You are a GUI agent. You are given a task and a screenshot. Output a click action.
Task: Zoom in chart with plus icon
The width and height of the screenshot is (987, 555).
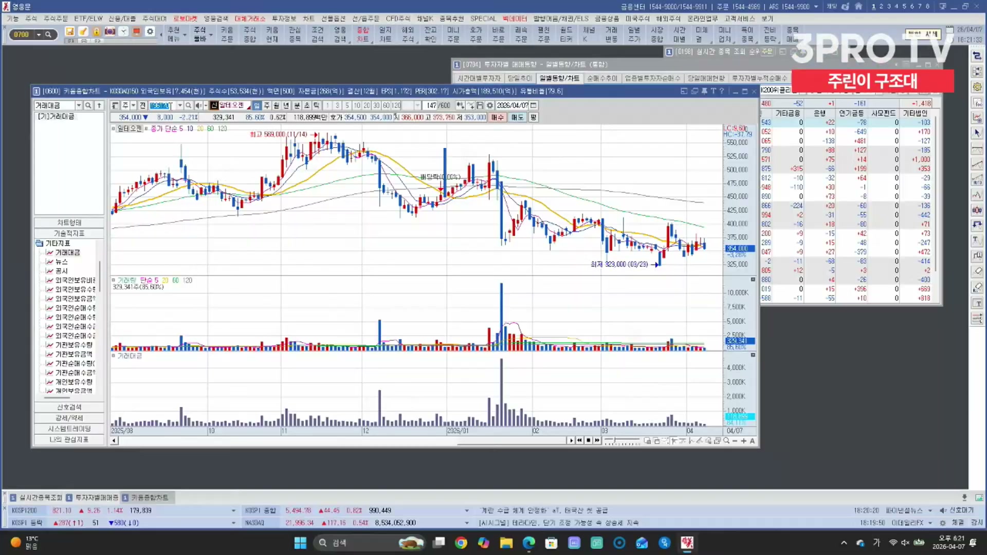[743, 441]
